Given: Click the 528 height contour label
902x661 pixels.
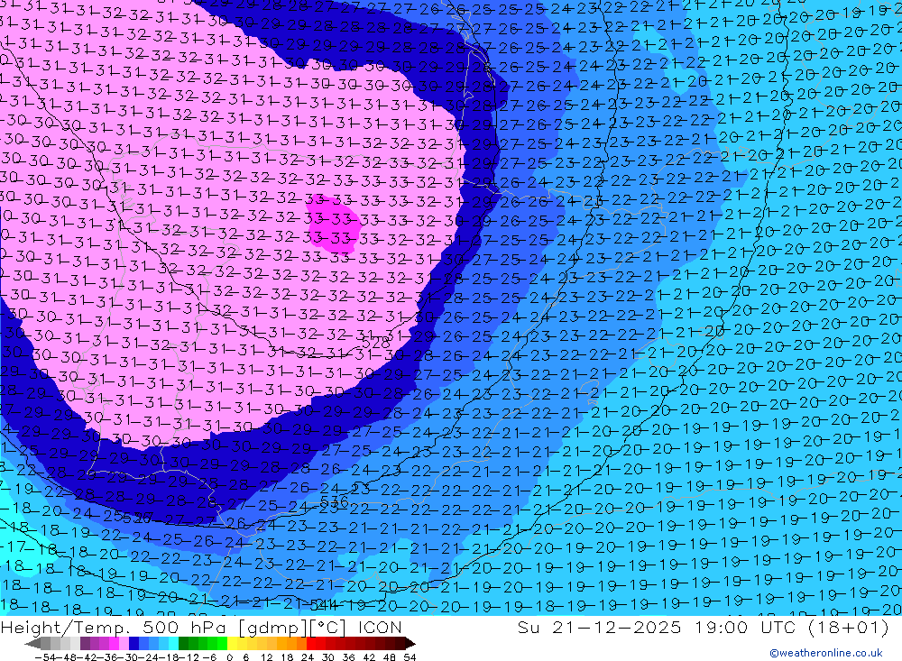Looking at the screenshot, I should (376, 344).
